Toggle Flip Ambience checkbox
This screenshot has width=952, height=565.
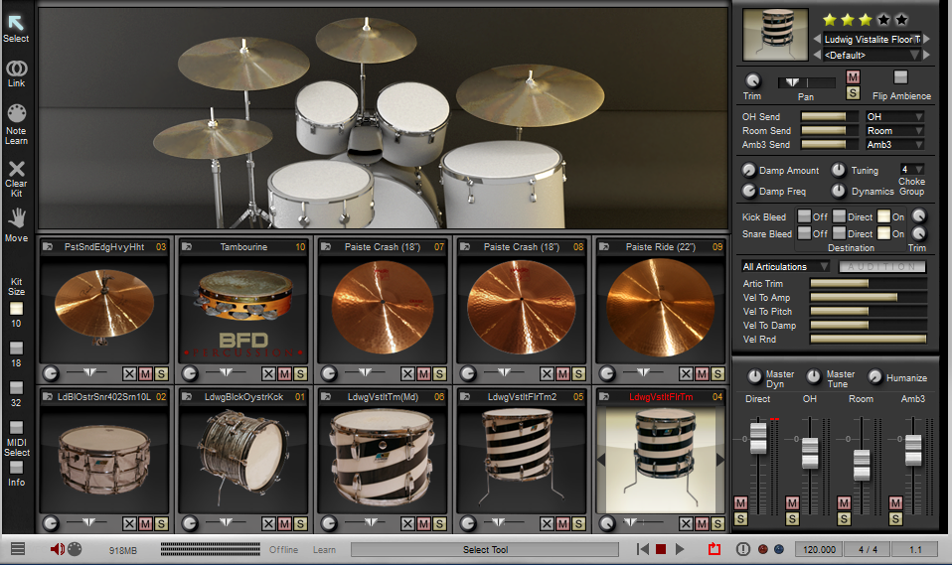pyautogui.click(x=900, y=77)
